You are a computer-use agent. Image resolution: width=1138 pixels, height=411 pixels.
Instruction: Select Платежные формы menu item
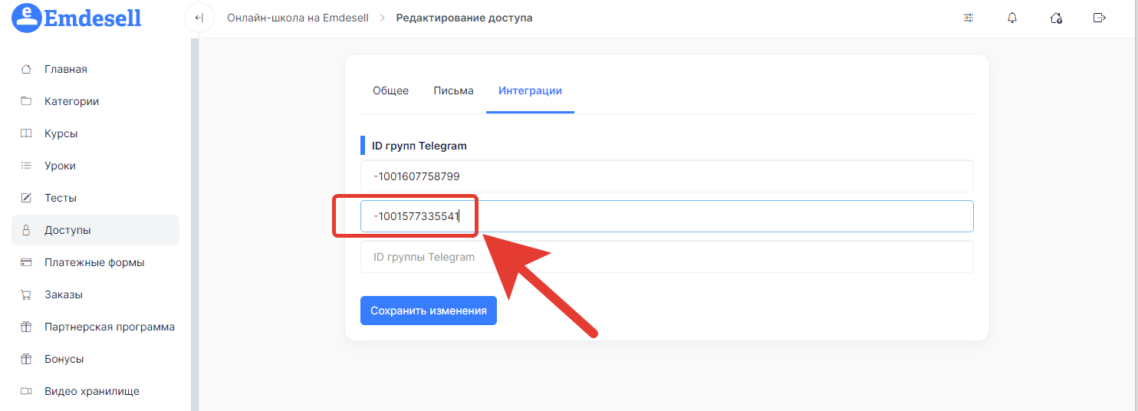coord(95,262)
